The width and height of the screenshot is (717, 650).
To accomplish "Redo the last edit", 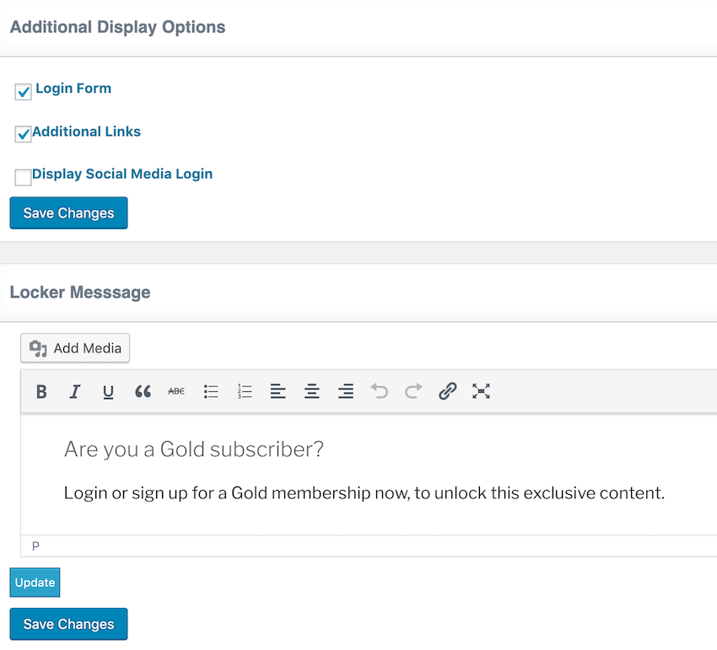I will (x=413, y=392).
